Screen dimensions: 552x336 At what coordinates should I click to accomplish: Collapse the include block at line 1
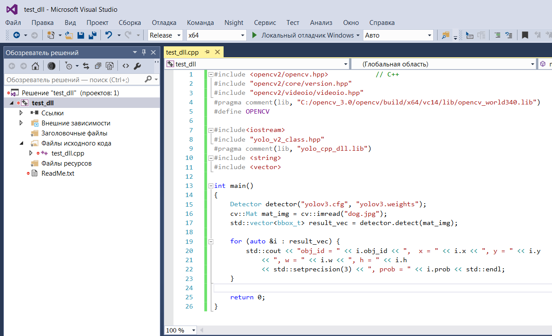(x=211, y=75)
